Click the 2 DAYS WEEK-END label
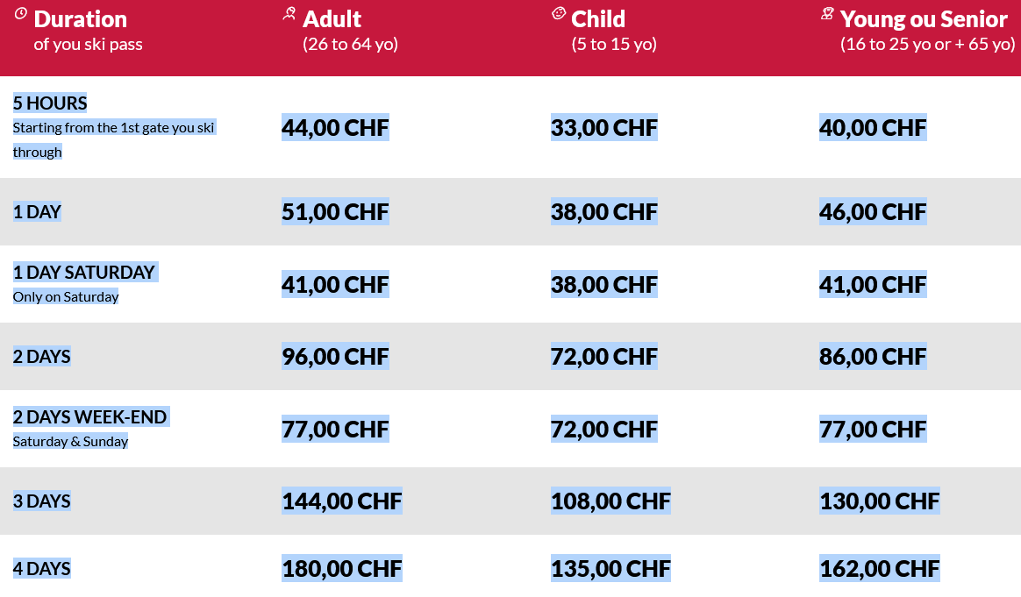The height and width of the screenshot is (597, 1021). (x=90, y=416)
